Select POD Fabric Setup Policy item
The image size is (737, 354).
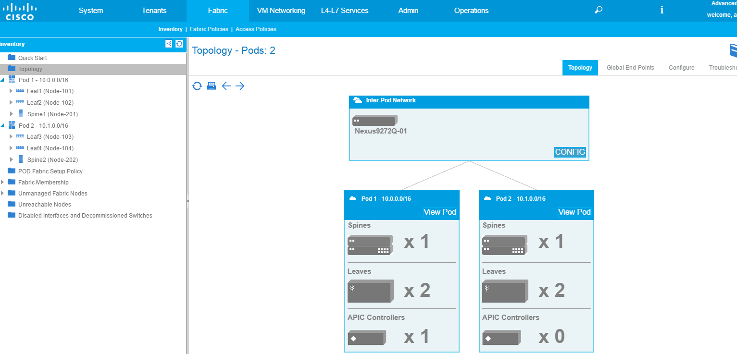pos(50,171)
